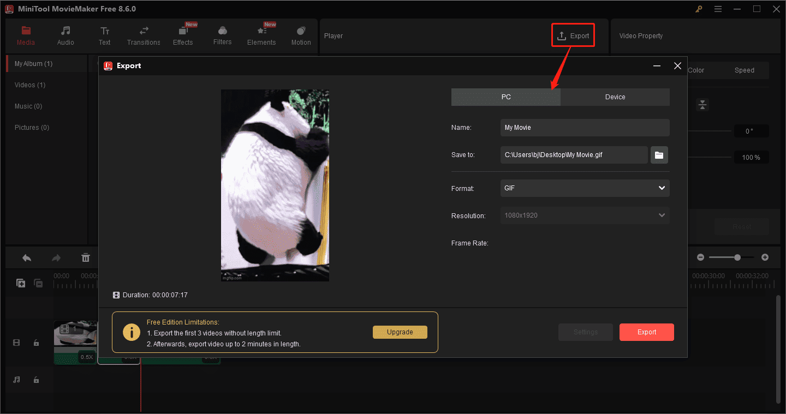Viewport: 786px width, 414px height.
Task: Minimize the Export dialog
Action: 657,65
